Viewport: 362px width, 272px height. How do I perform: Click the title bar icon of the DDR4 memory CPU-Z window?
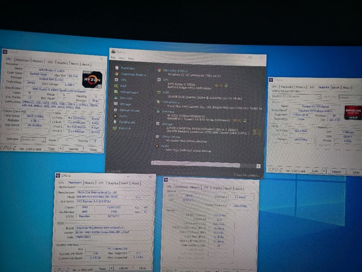(x=166, y=180)
